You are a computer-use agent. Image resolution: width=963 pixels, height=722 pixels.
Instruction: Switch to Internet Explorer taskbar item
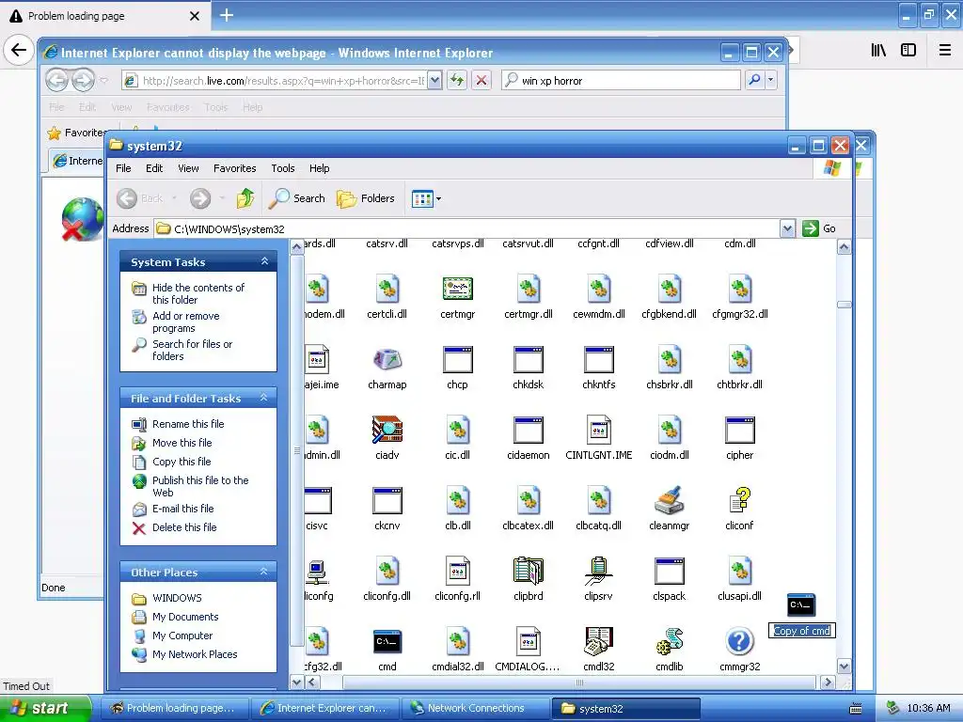point(324,708)
